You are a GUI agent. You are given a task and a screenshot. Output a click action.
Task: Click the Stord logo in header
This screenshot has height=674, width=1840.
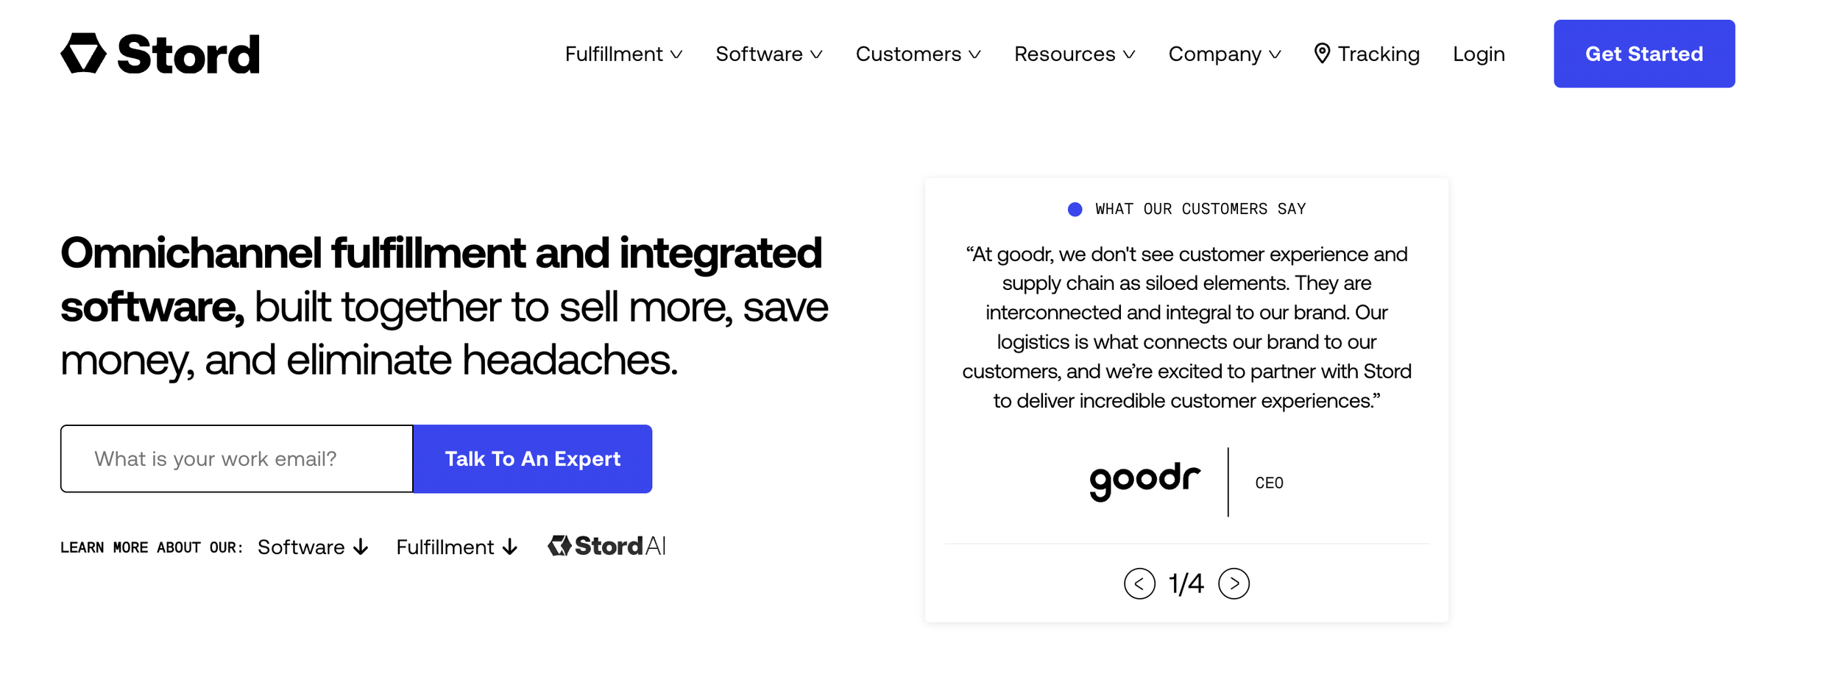[x=160, y=54]
